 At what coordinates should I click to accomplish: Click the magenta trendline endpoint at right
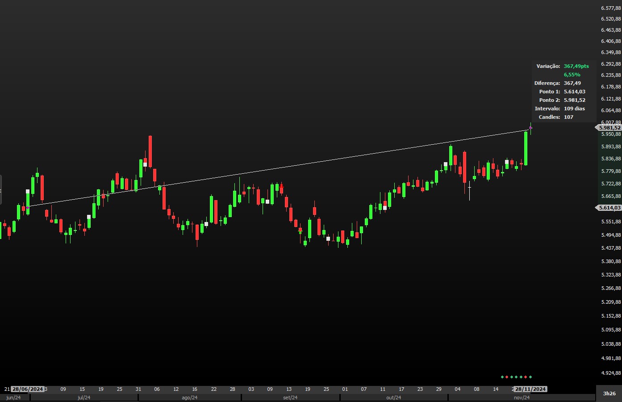pyautogui.click(x=530, y=128)
